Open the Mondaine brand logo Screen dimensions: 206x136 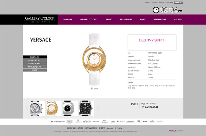(131, 122)
